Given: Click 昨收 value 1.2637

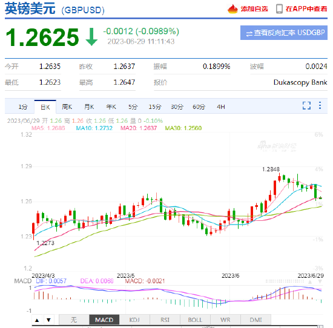Looking at the screenshot, I should [x=124, y=67].
